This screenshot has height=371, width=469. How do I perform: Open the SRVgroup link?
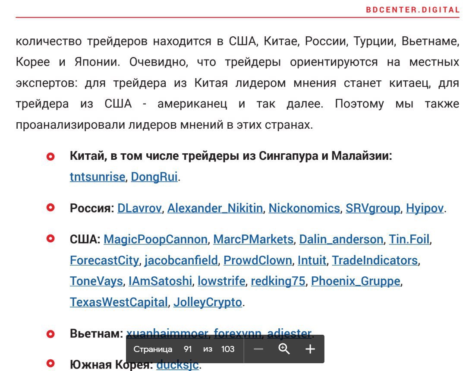click(x=373, y=208)
